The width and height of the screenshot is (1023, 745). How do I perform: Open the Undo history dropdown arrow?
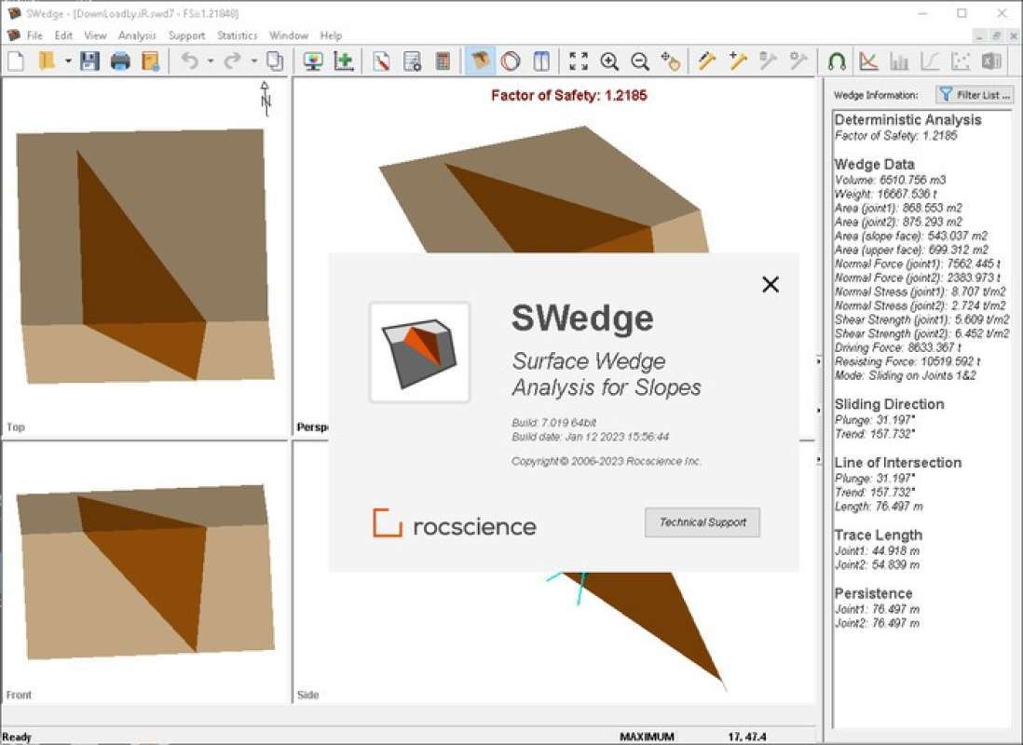(211, 61)
